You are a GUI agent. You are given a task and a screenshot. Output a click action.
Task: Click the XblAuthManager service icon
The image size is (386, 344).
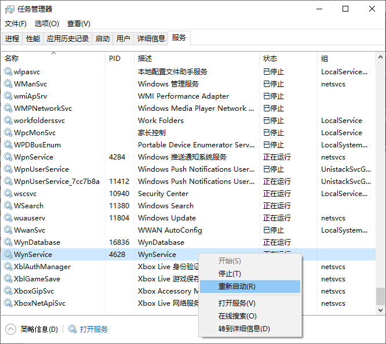[8, 267]
